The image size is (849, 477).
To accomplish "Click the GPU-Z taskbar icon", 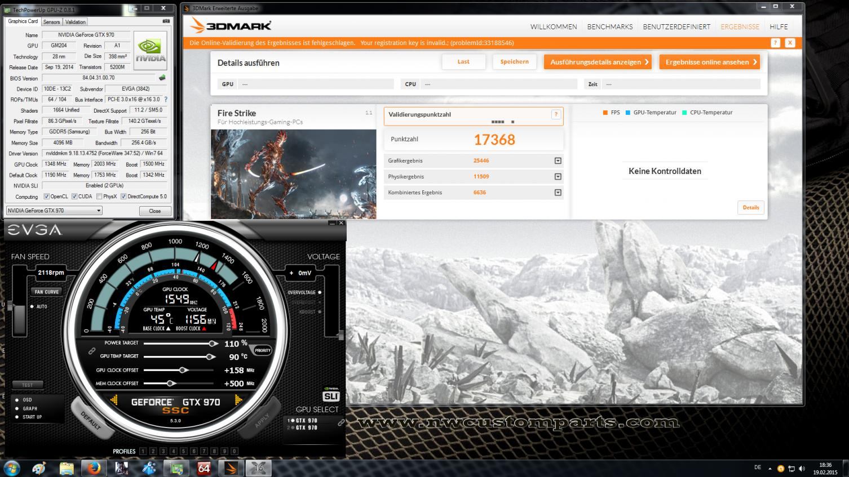I will [x=176, y=468].
